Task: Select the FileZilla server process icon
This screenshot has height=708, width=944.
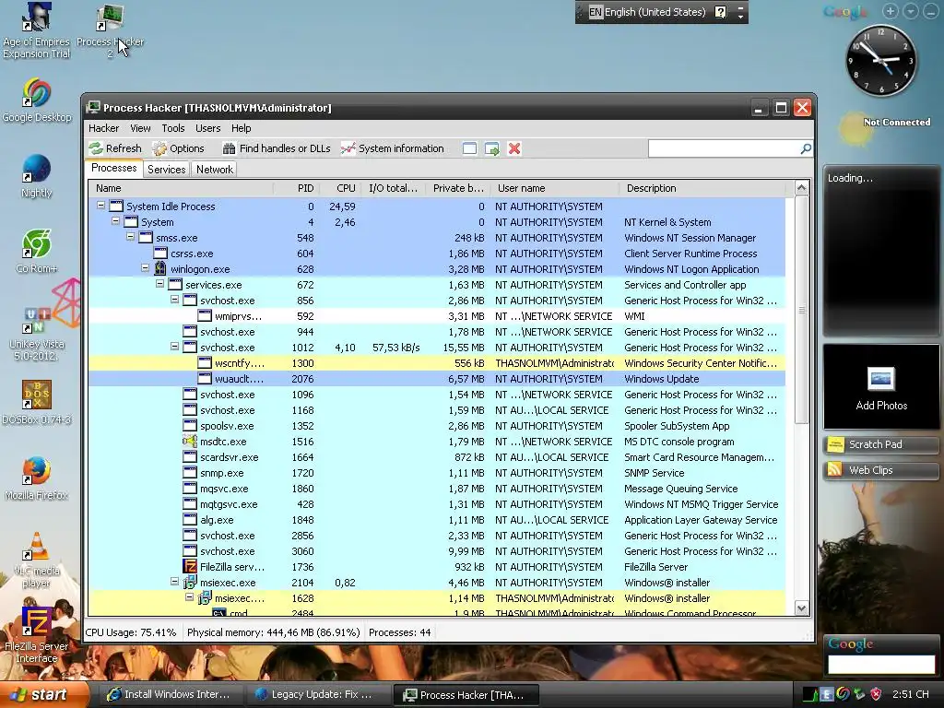Action: [x=190, y=567]
